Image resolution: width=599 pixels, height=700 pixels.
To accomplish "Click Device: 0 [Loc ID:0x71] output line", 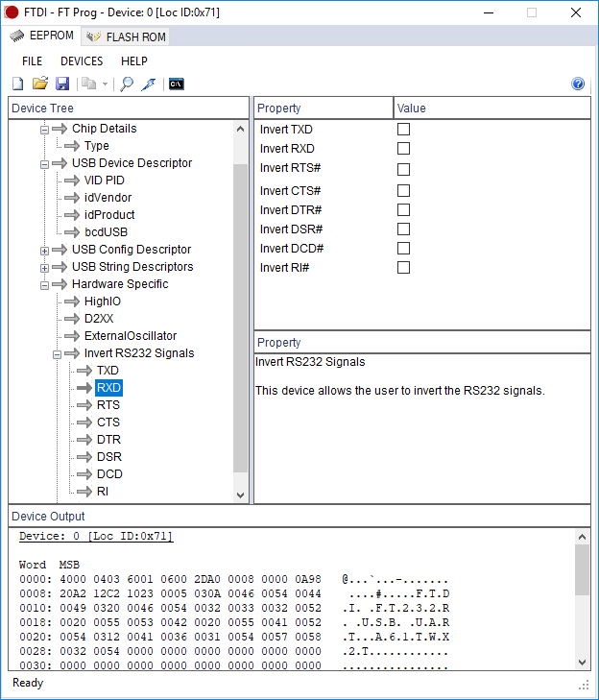I will click(x=96, y=536).
